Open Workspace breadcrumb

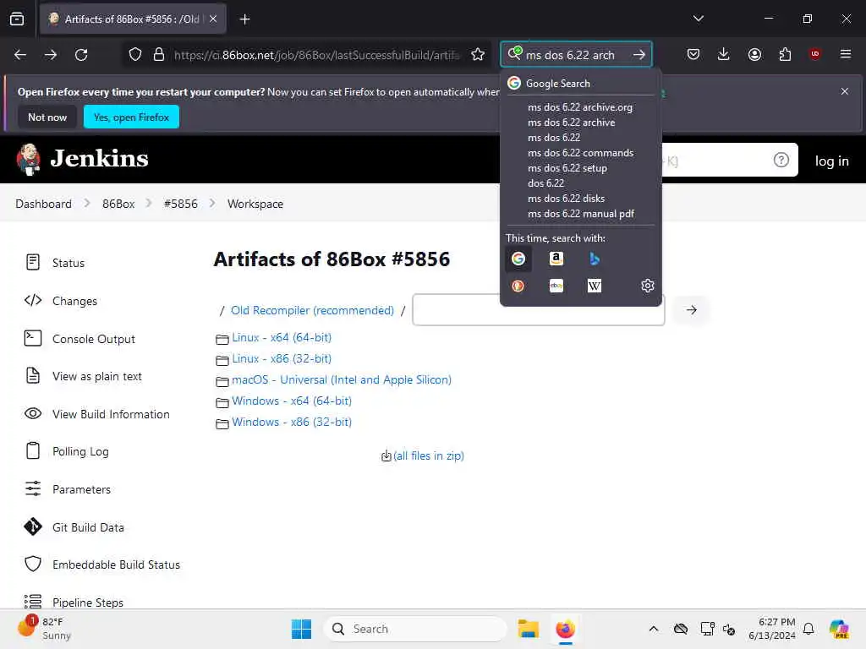(x=255, y=204)
